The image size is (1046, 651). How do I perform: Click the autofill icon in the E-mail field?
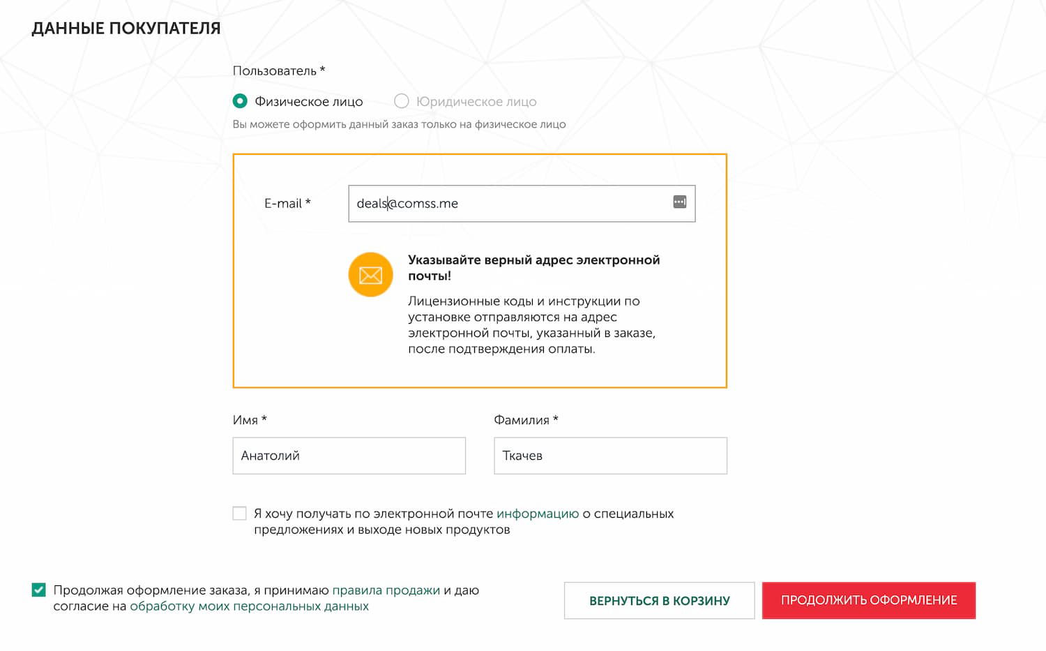[x=679, y=202]
